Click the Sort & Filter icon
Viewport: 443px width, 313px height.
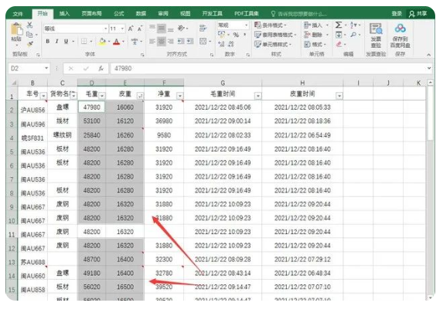[354, 25]
